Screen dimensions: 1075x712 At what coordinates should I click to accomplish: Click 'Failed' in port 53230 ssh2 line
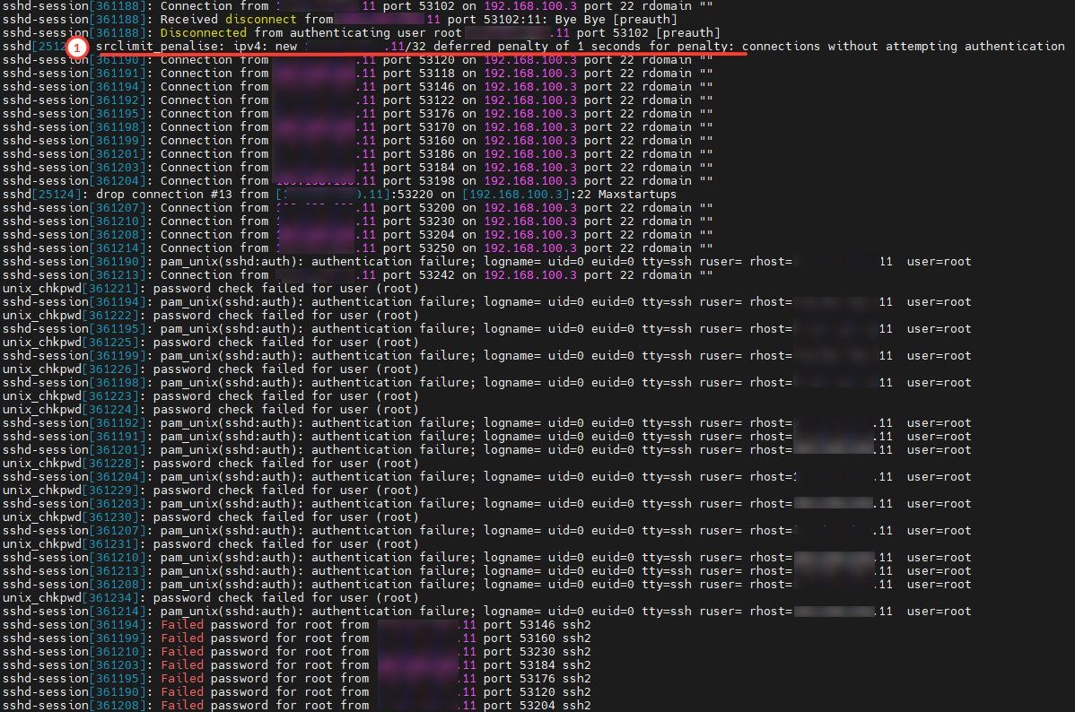pyautogui.click(x=181, y=652)
